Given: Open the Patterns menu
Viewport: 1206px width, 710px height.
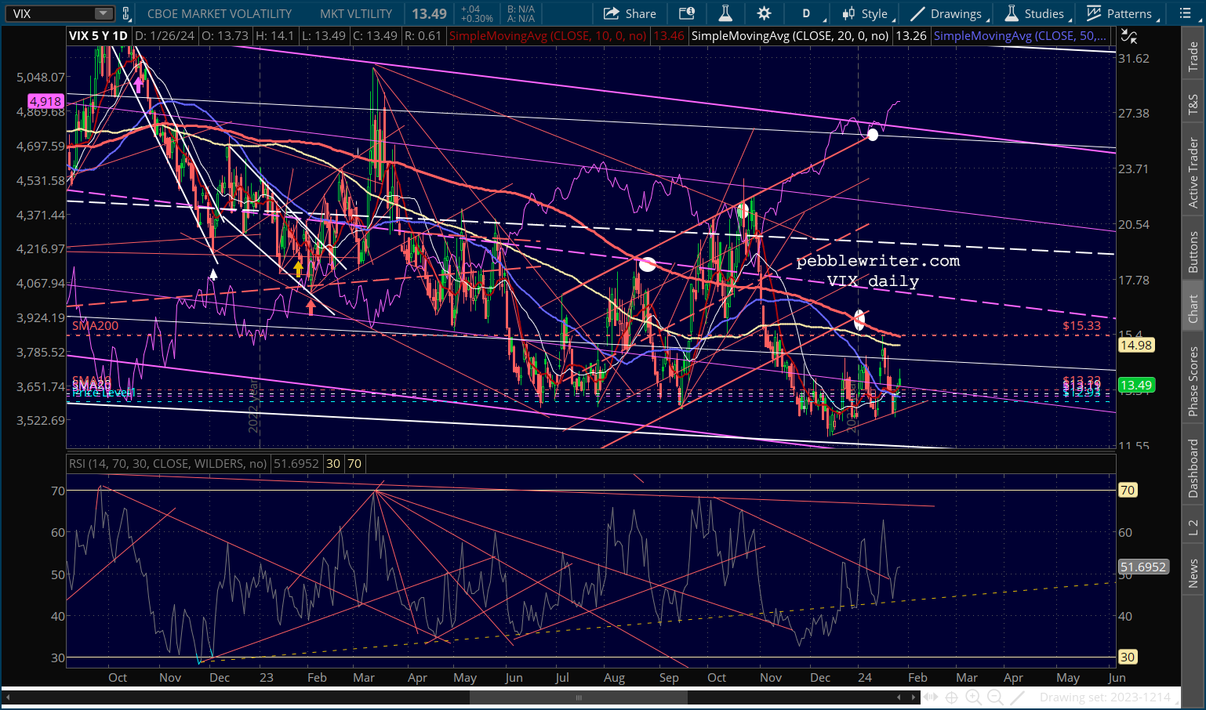Looking at the screenshot, I should coord(1119,13).
